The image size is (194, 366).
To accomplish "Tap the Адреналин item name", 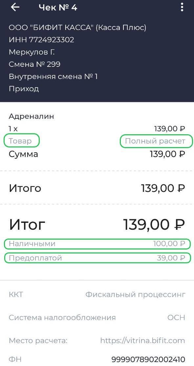I will coord(32,116).
